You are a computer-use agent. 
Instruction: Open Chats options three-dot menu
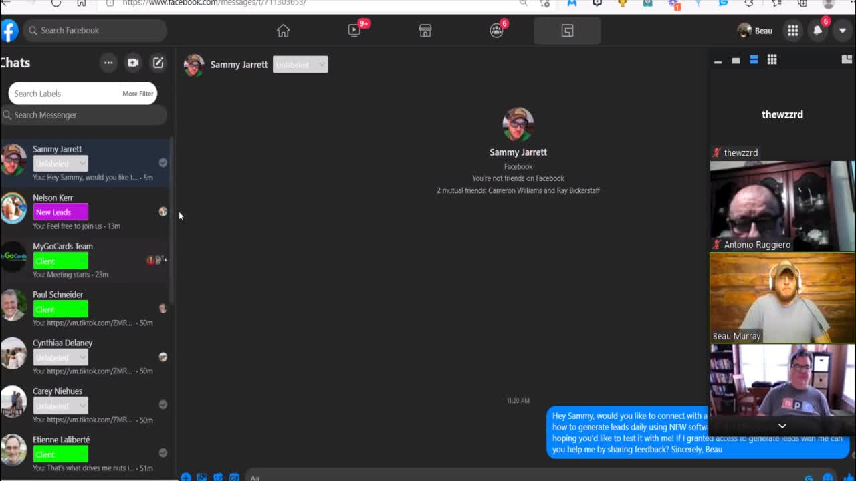click(x=108, y=63)
